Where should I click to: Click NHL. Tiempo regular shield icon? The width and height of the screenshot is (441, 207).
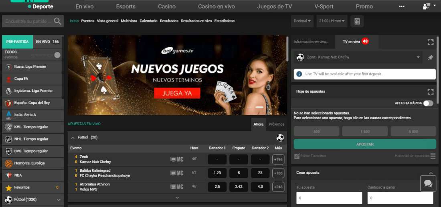9,139
